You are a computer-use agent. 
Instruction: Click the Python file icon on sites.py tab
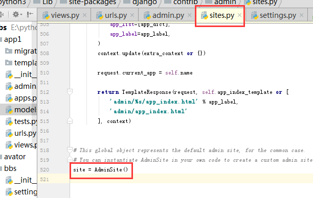205,15
